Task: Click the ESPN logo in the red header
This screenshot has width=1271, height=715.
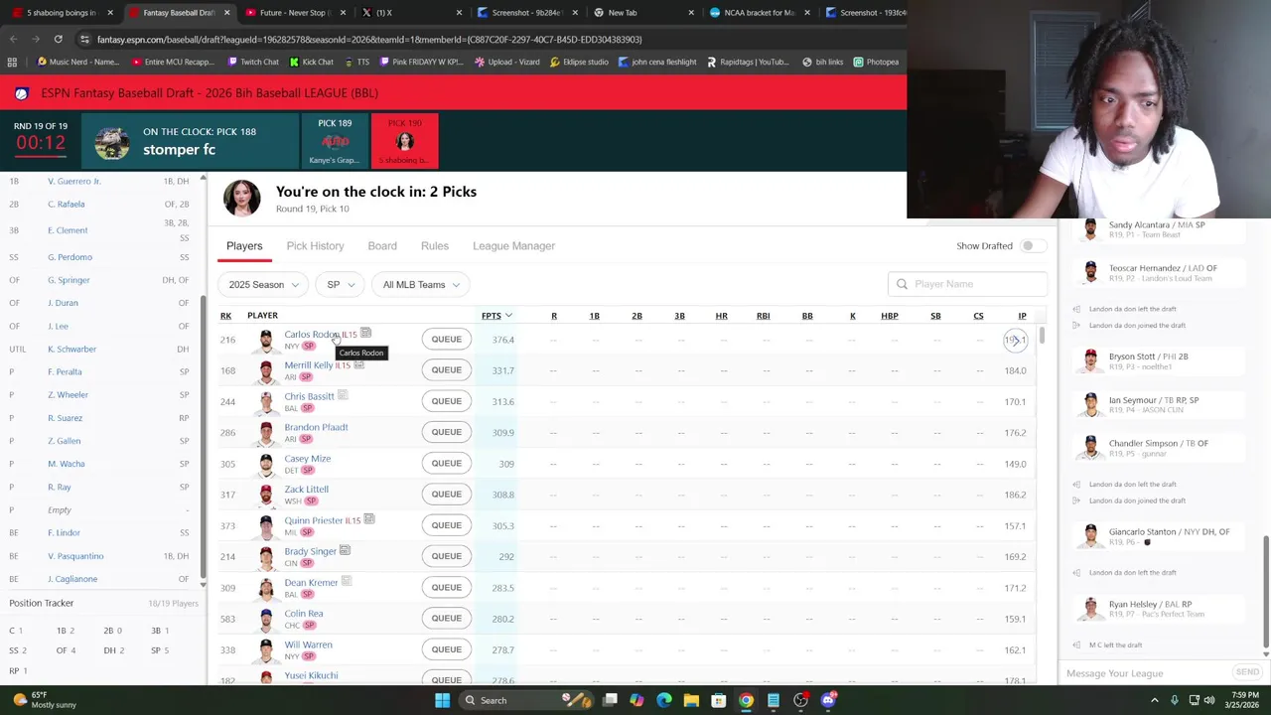Action: (22, 93)
